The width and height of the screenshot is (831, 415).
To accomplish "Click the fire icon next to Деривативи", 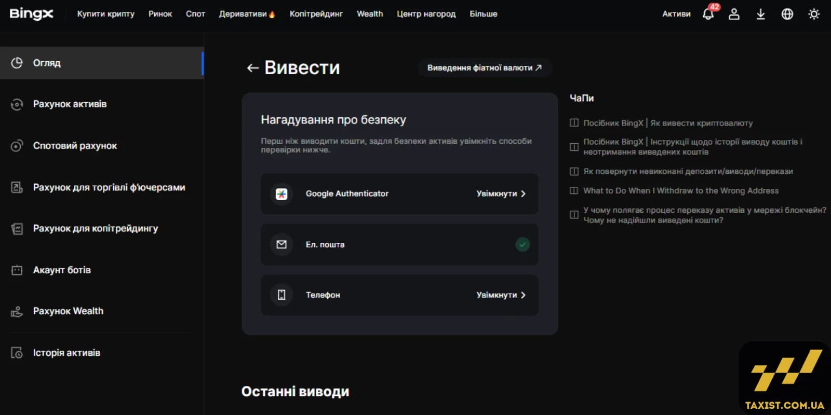I will click(272, 14).
